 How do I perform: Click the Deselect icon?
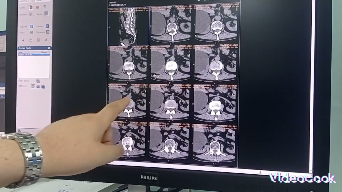[47, 26]
